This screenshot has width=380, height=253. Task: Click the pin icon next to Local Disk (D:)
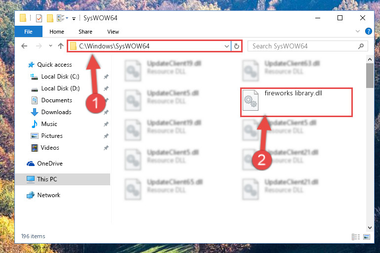pyautogui.click(x=106, y=88)
